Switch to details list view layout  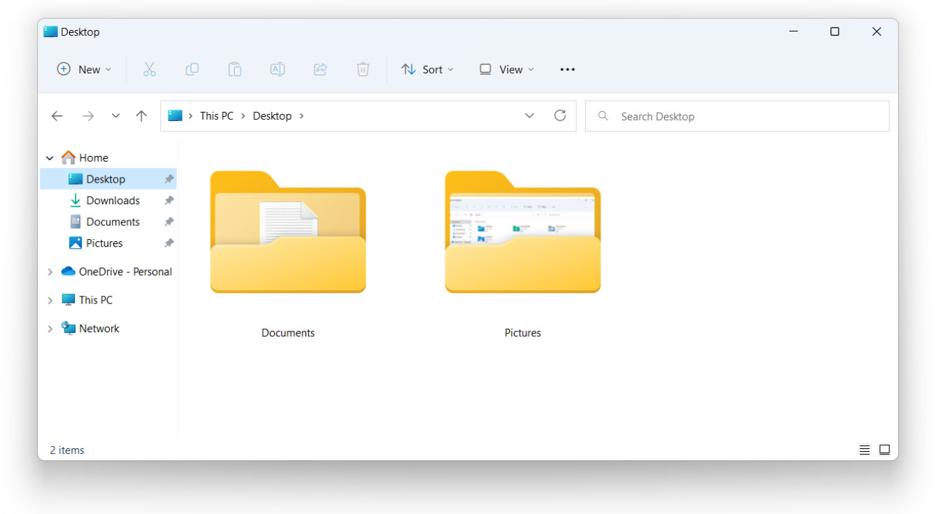pos(865,450)
